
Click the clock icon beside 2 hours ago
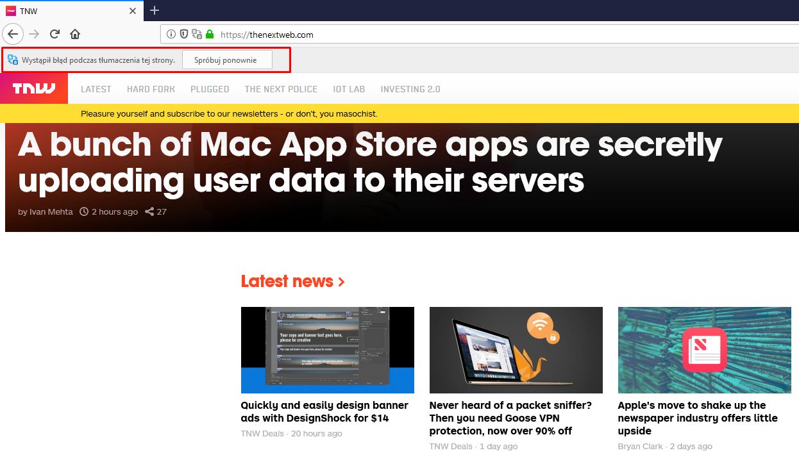(84, 211)
